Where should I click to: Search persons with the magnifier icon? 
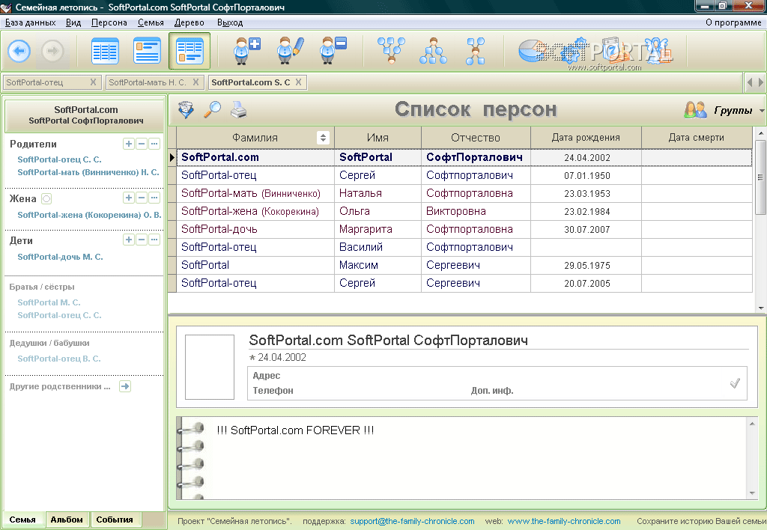pyautogui.click(x=212, y=109)
